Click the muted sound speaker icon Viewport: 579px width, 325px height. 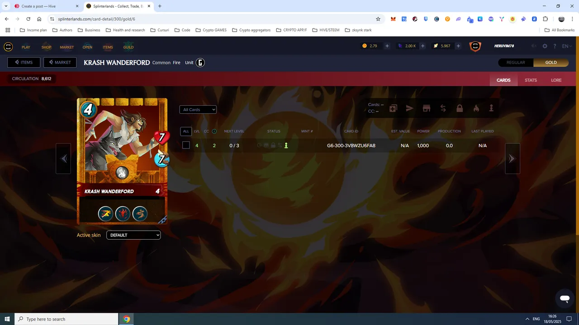(534, 46)
